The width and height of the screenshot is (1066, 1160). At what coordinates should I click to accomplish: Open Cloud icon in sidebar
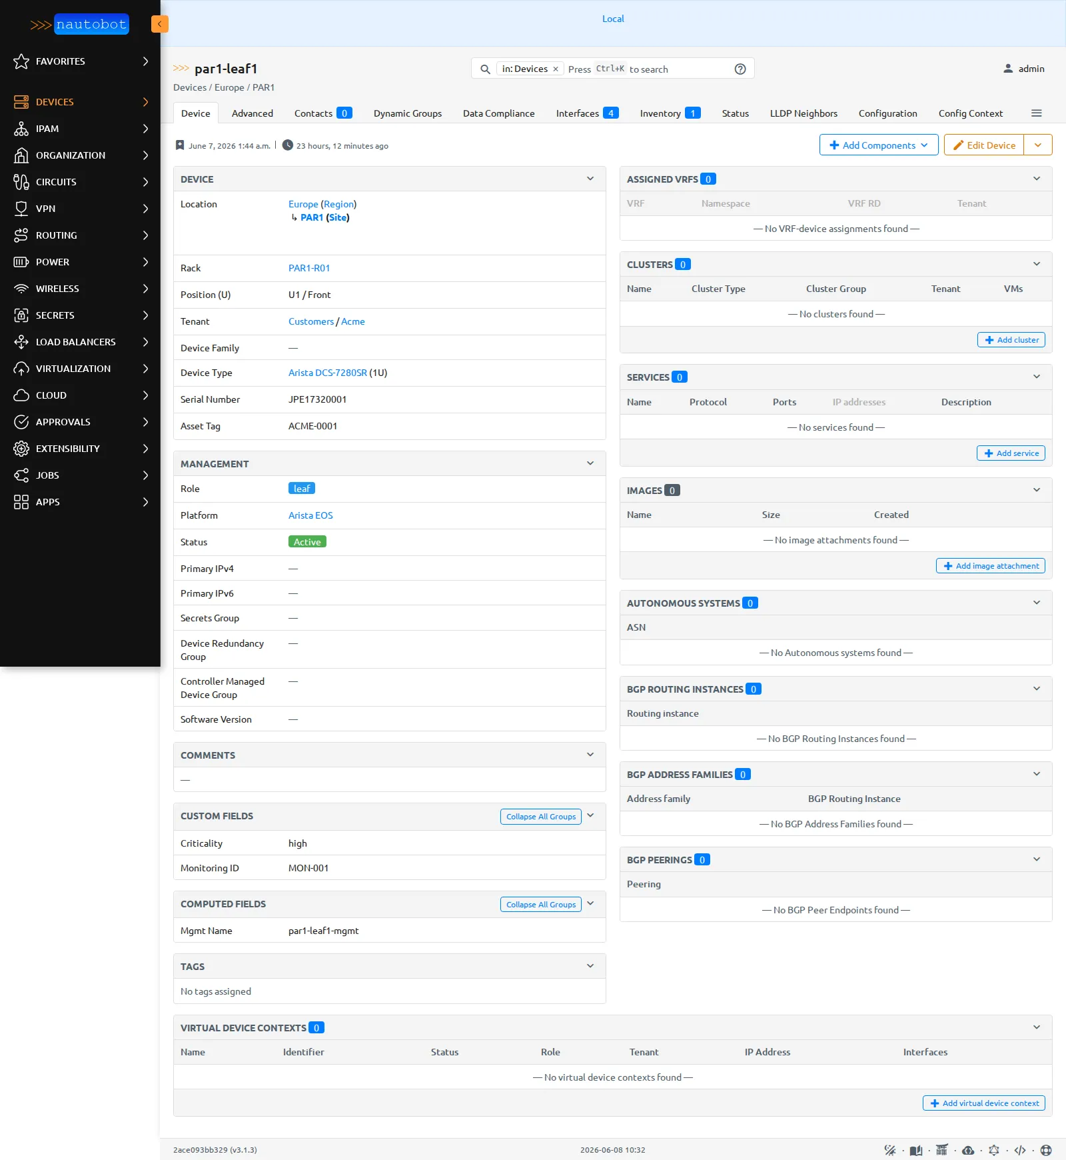point(21,395)
